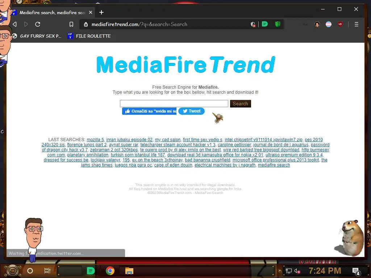Click the Facebook like button
Image resolution: width=371 pixels, height=278 pixels.
pos(149,111)
